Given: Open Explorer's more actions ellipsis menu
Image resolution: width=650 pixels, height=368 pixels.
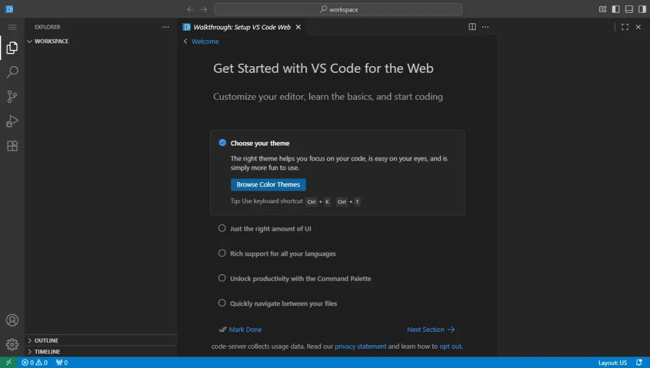Looking at the screenshot, I should pos(166,27).
